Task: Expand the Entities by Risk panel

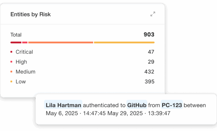Action: pyautogui.click(x=153, y=14)
